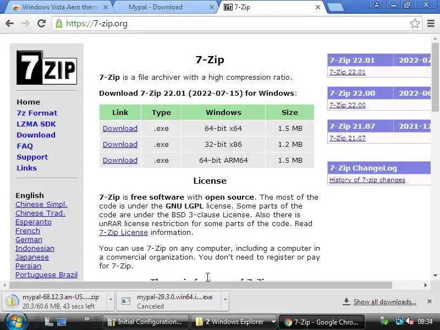Click the scroll down arrow
Viewport: 440px width, 330px height.
435,276
